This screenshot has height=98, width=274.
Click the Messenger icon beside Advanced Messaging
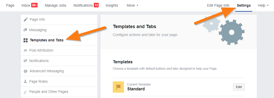[x=25, y=71]
